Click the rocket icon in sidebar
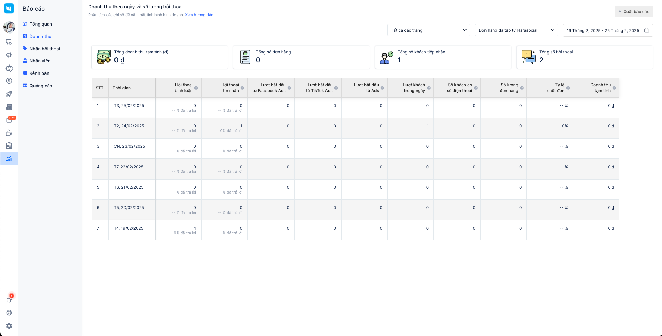Screen dimensions: 662x336 [x=9, y=94]
